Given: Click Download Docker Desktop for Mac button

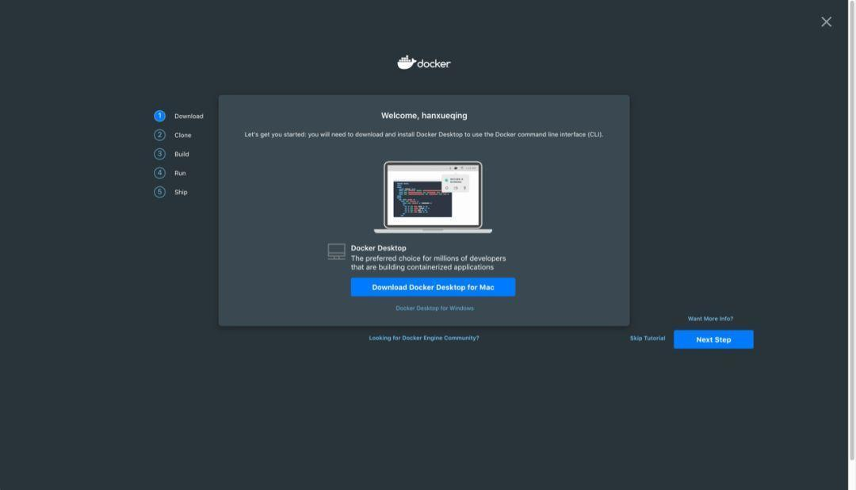Looking at the screenshot, I should click(433, 287).
